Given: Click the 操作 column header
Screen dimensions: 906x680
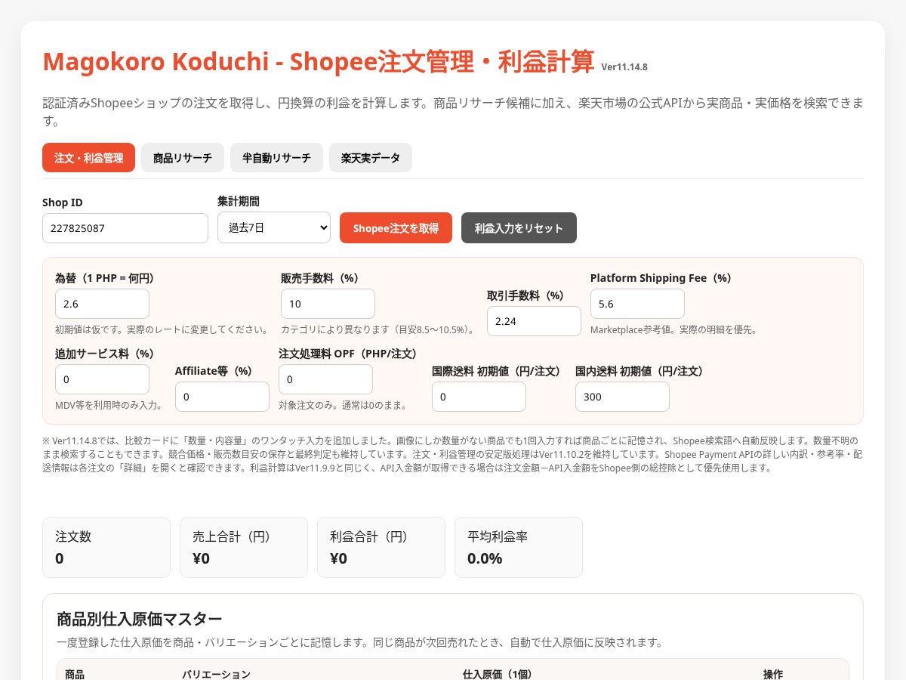Looking at the screenshot, I should pos(773,674).
